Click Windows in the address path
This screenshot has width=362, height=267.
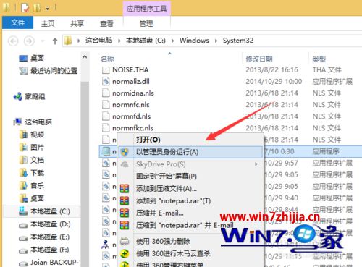point(194,41)
